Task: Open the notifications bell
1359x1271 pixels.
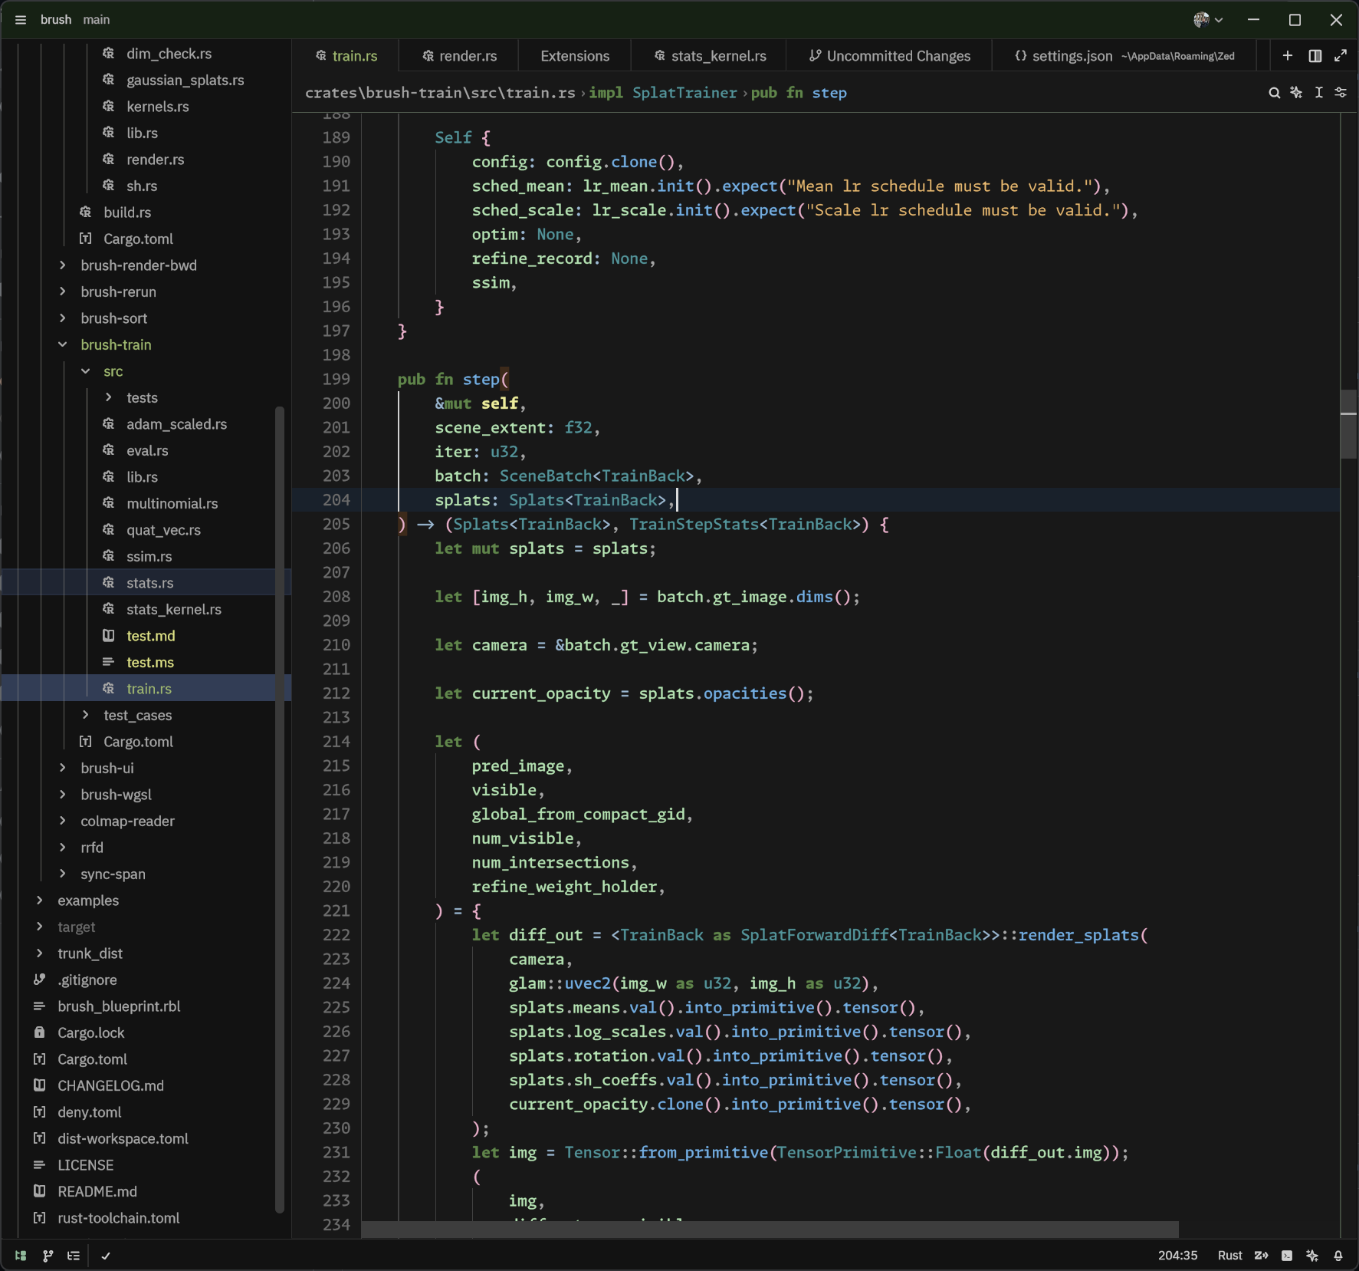Action: pos(1338,1256)
